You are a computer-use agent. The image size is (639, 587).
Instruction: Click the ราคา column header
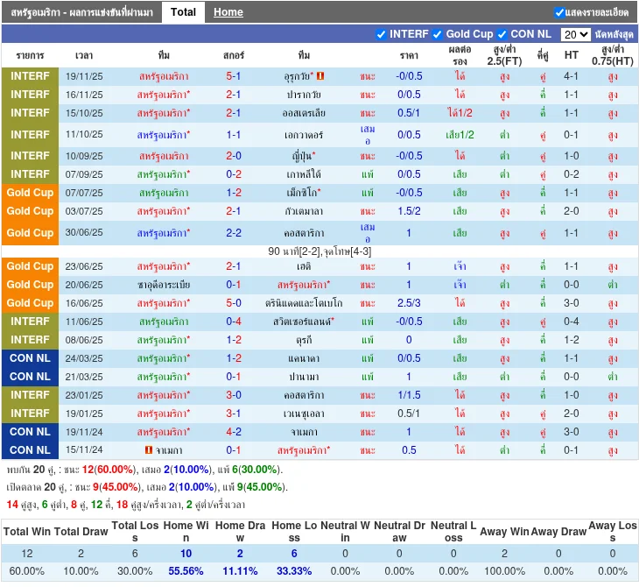coord(409,55)
